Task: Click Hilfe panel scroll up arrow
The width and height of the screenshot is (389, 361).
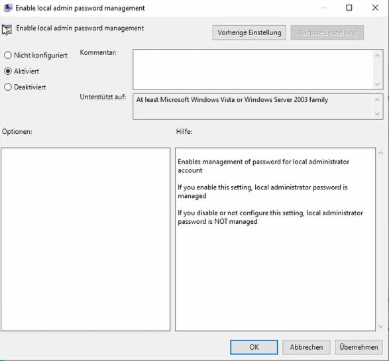Action: coord(381,153)
